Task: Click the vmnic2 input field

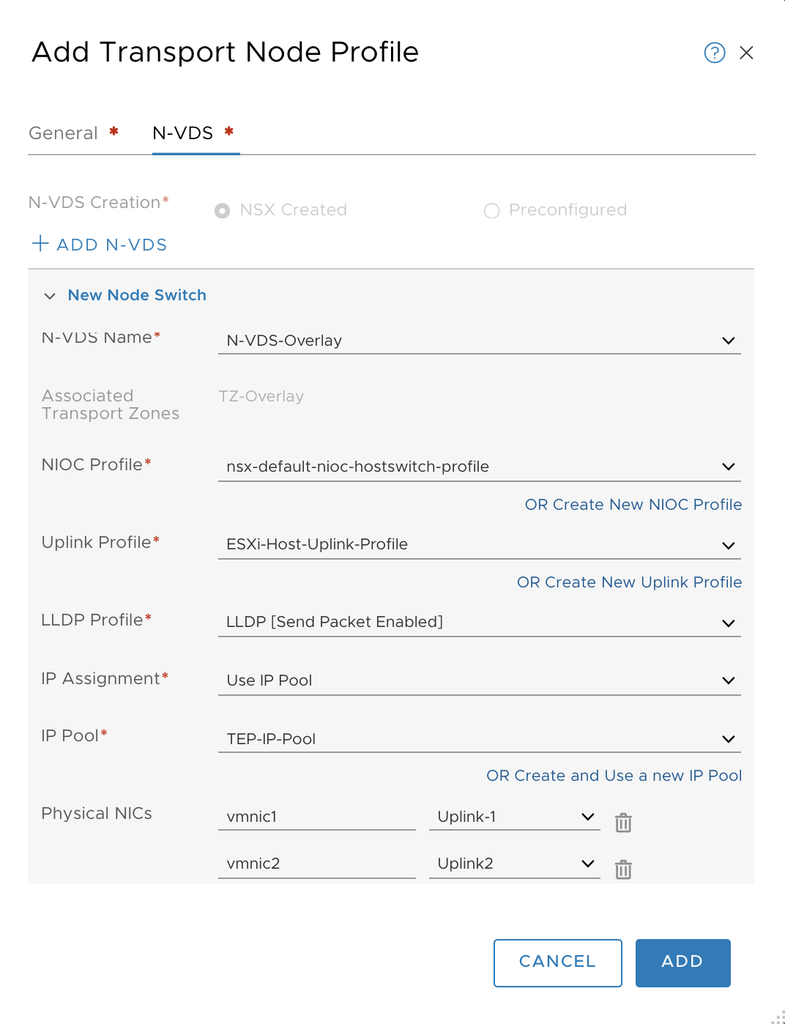Action: pyautogui.click(x=317, y=864)
